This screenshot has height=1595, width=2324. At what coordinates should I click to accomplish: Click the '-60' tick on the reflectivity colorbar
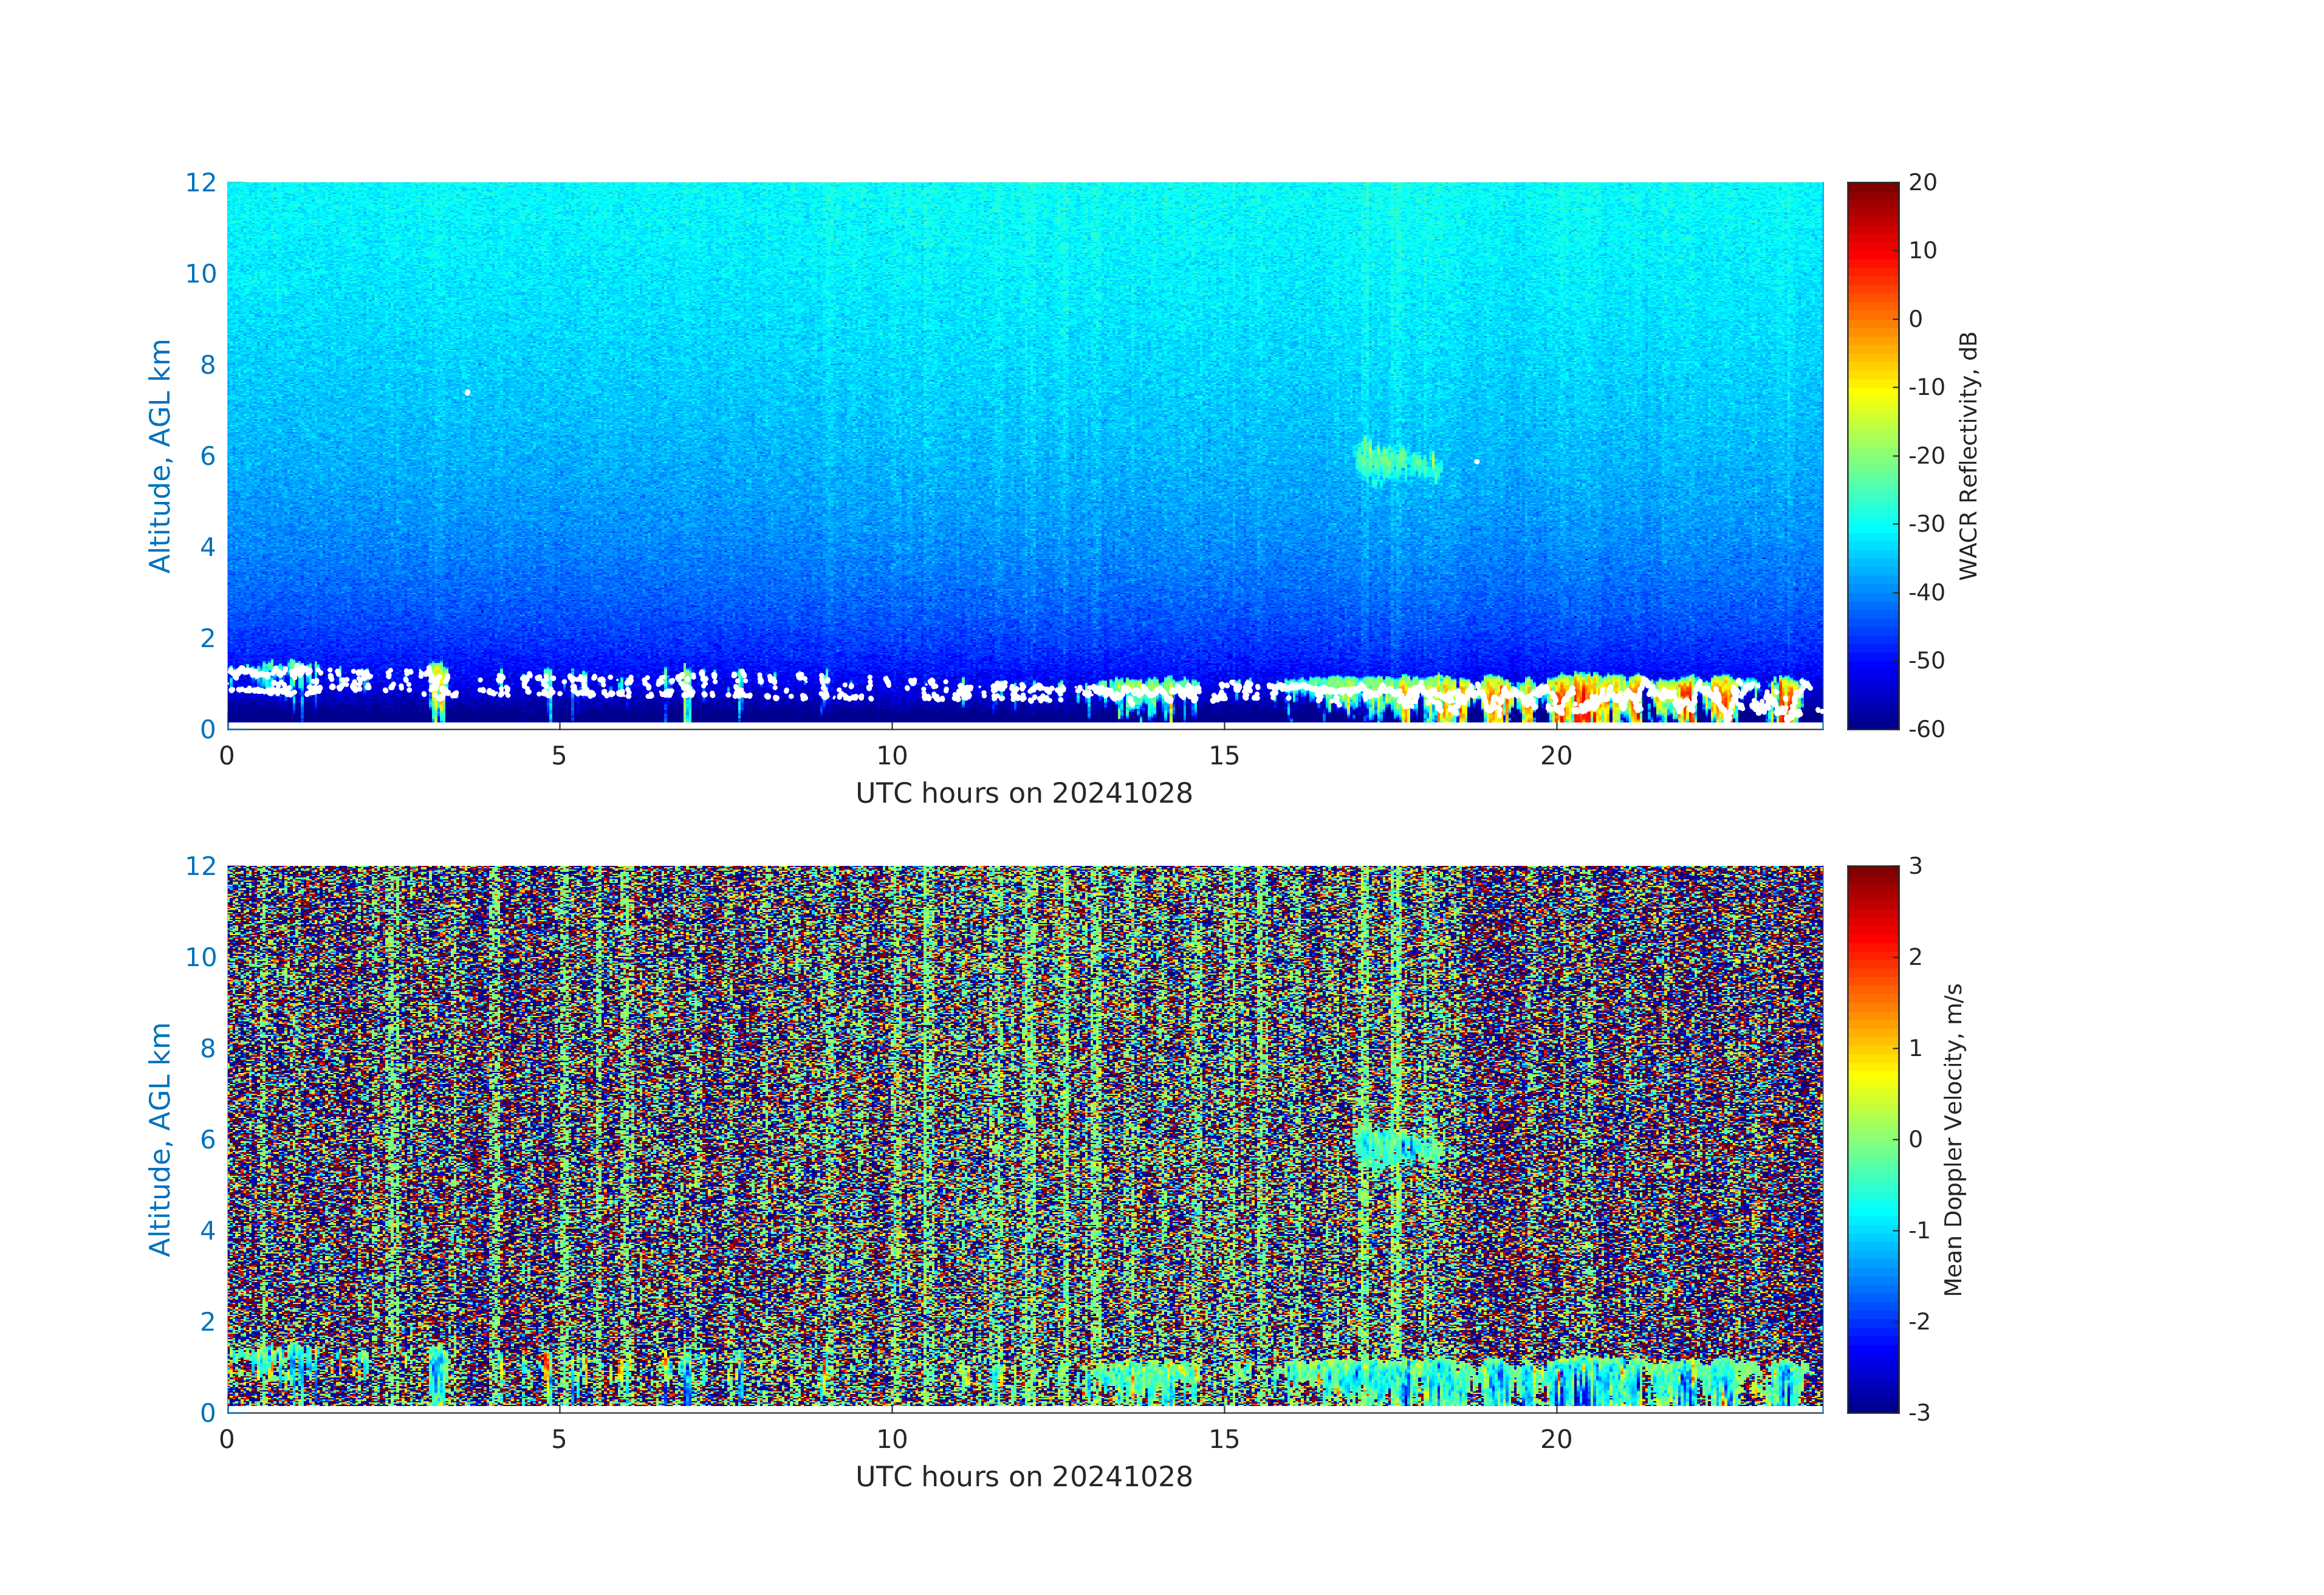tap(1926, 729)
